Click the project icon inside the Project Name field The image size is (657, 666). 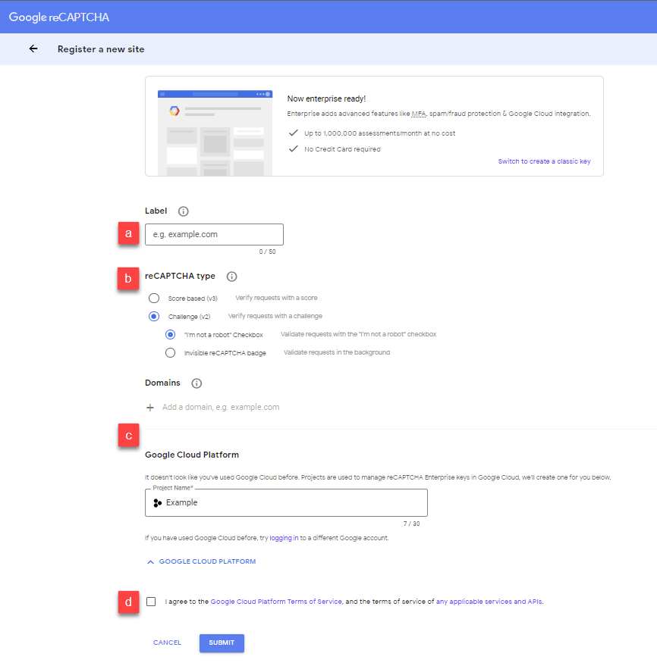click(158, 502)
